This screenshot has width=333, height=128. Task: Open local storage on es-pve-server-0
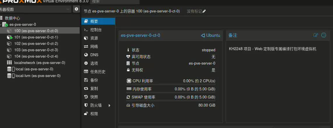[34, 69]
